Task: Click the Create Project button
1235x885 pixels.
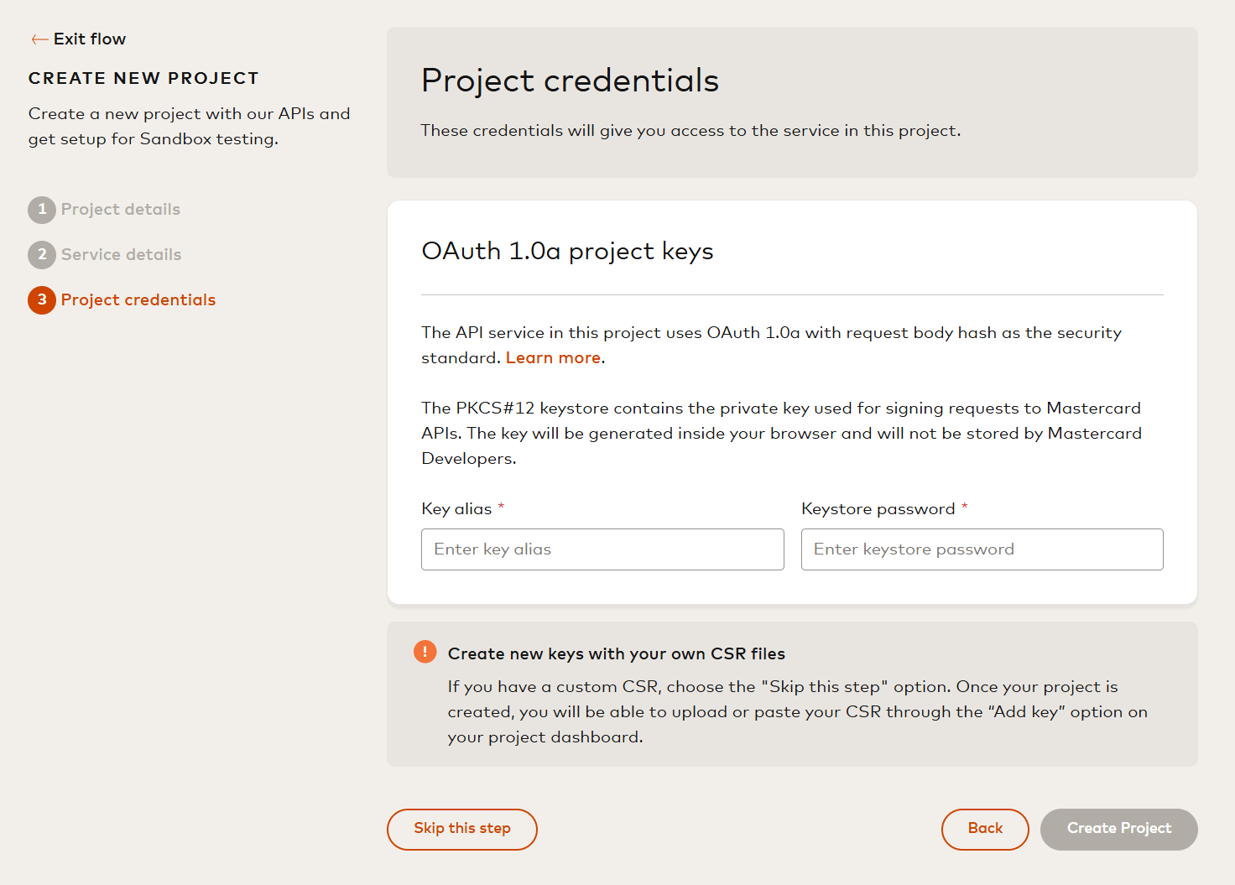Action: click(1119, 829)
